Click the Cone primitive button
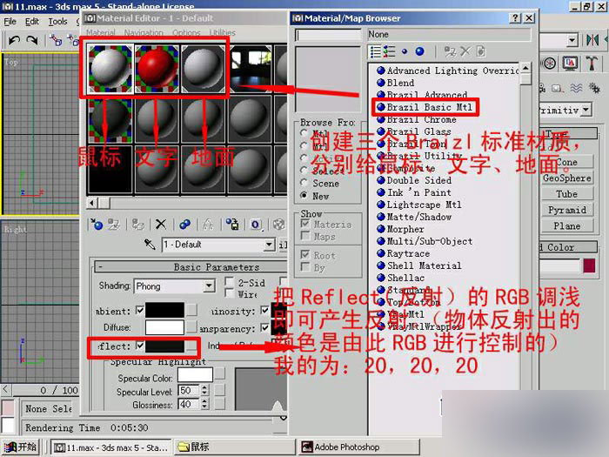Image resolution: width=609 pixels, height=457 pixels. pyautogui.click(x=566, y=162)
